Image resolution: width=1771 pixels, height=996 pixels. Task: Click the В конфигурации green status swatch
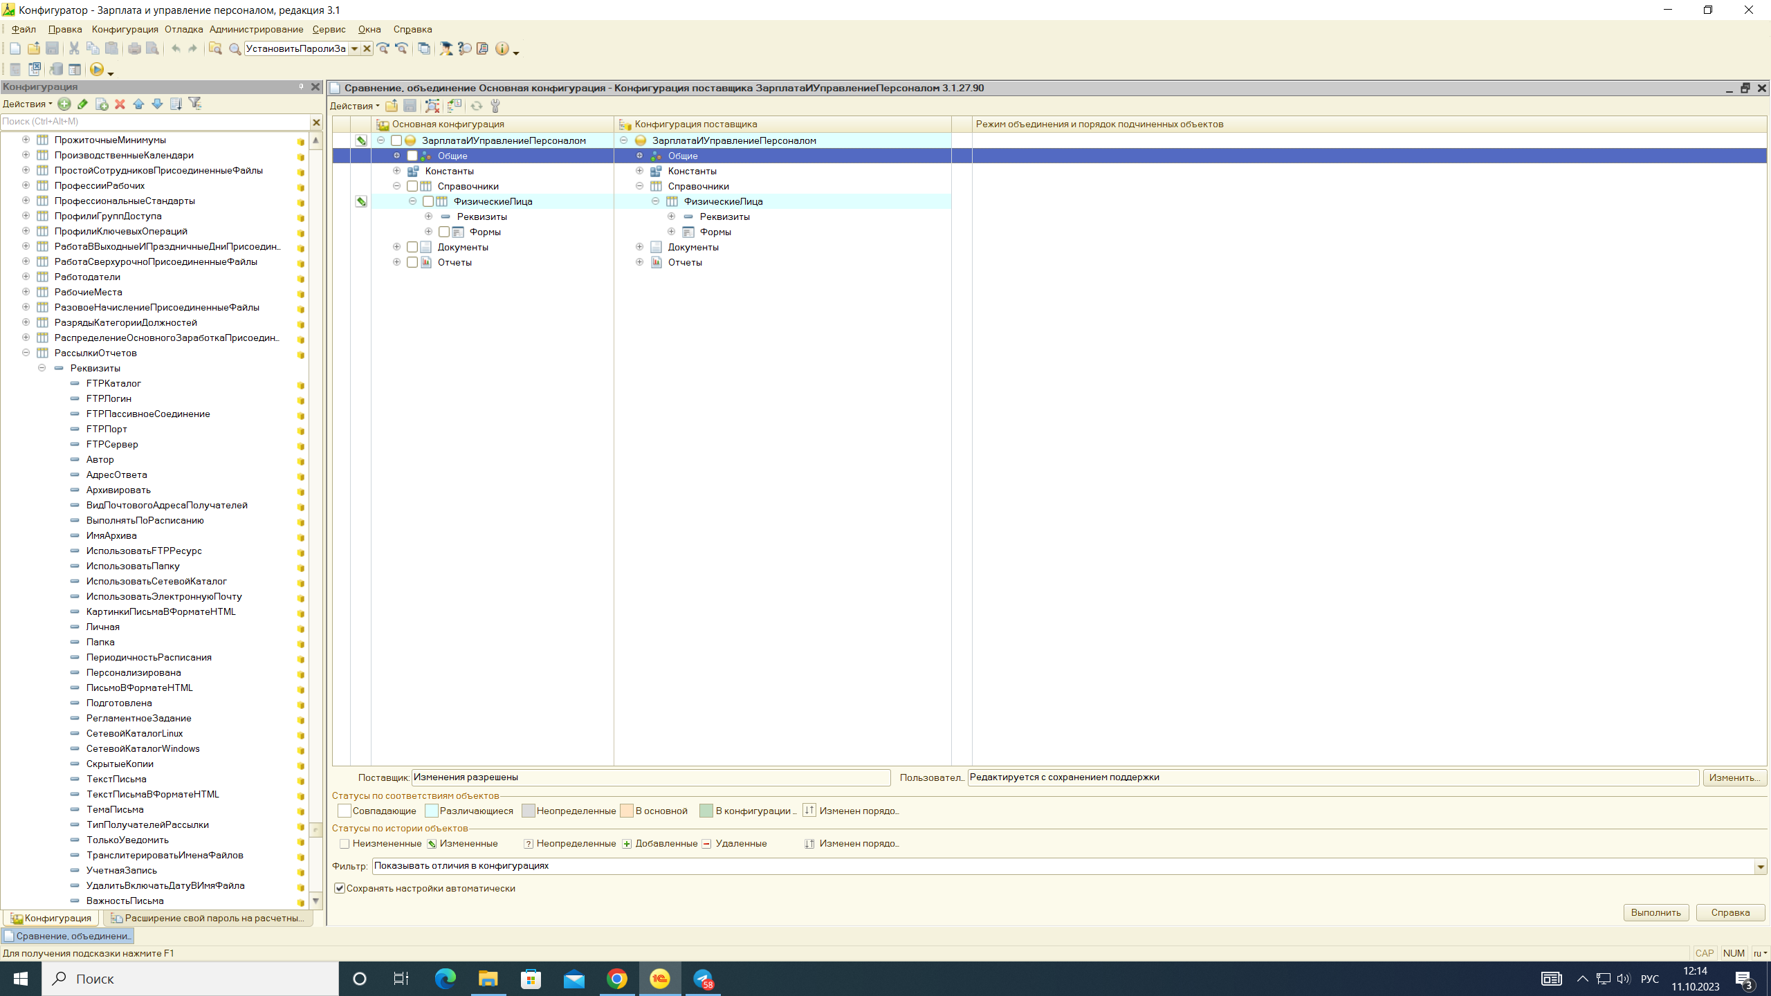point(706,811)
